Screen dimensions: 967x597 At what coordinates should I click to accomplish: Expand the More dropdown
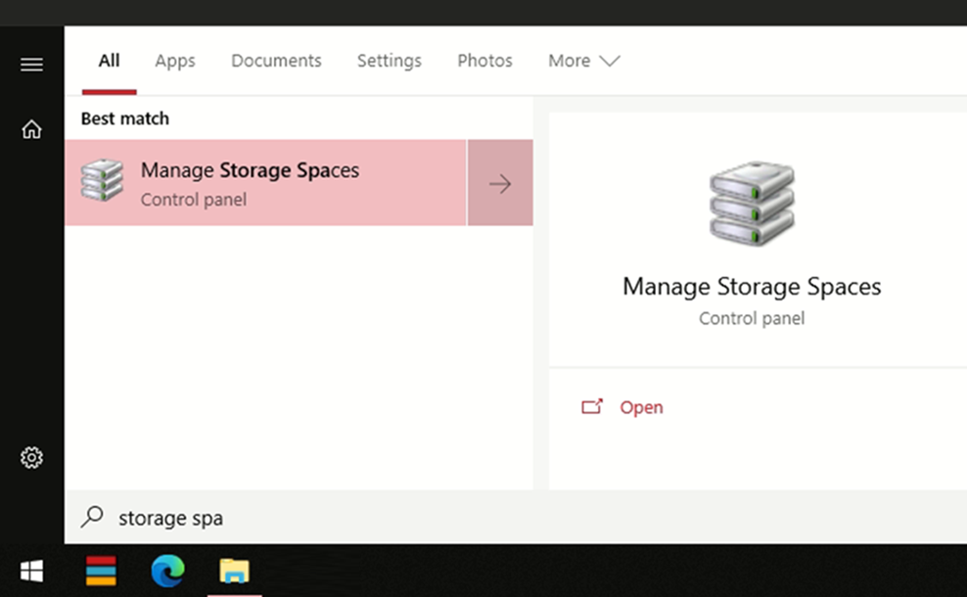(584, 61)
